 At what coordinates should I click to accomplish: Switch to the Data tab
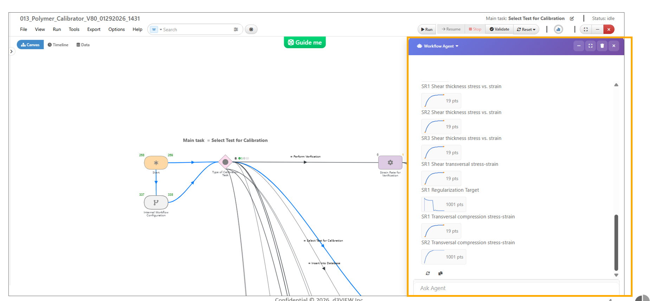click(x=83, y=45)
